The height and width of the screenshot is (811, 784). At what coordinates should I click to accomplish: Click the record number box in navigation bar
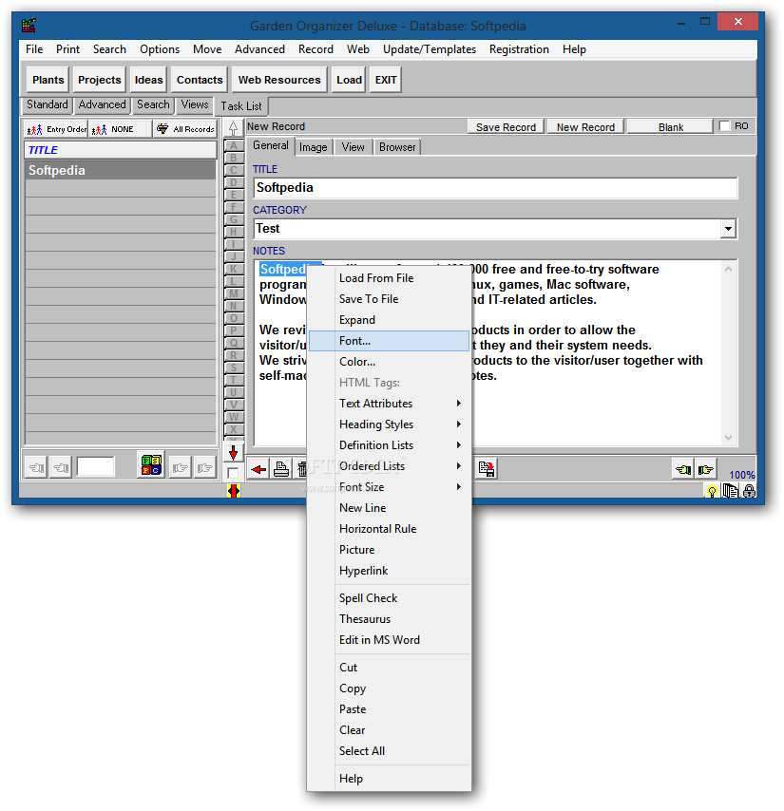coord(96,466)
